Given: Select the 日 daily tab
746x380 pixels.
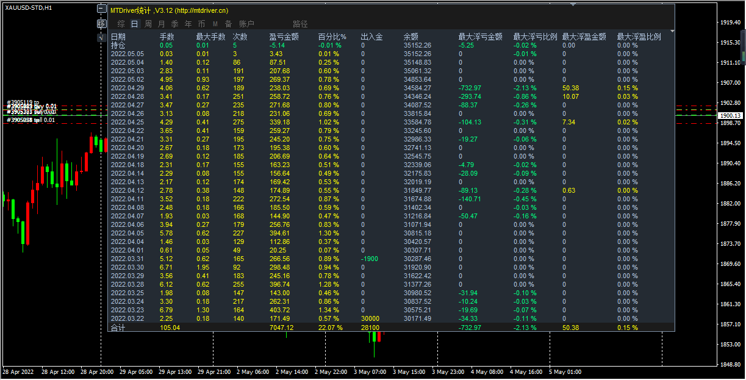Looking at the screenshot, I should pos(135,24).
